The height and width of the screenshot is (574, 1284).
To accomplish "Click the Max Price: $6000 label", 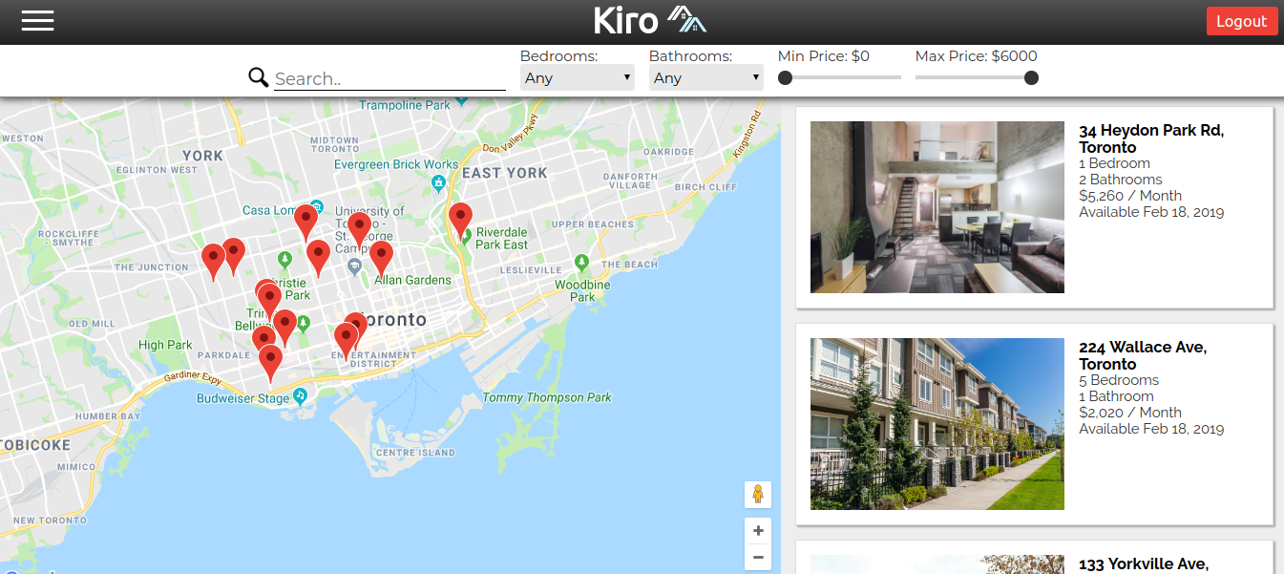I will [x=976, y=56].
